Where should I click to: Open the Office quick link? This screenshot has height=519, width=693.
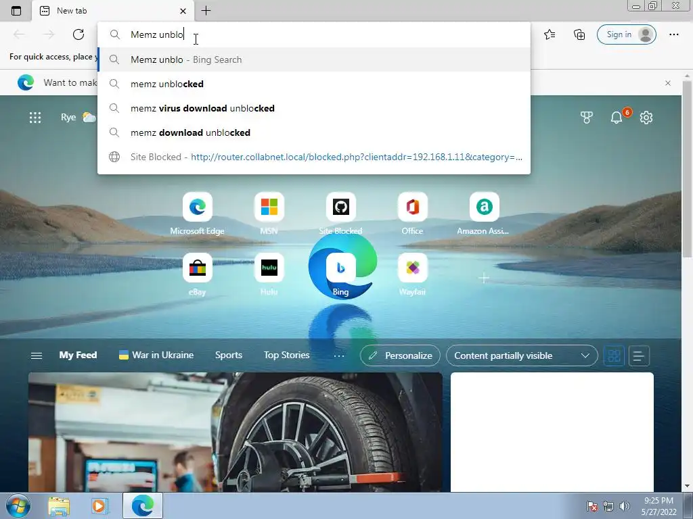coord(412,214)
